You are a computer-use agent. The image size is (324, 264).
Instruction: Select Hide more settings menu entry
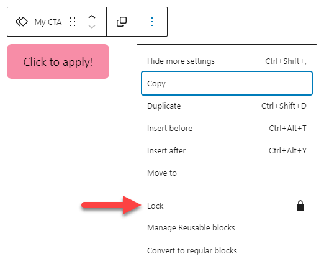pos(227,61)
